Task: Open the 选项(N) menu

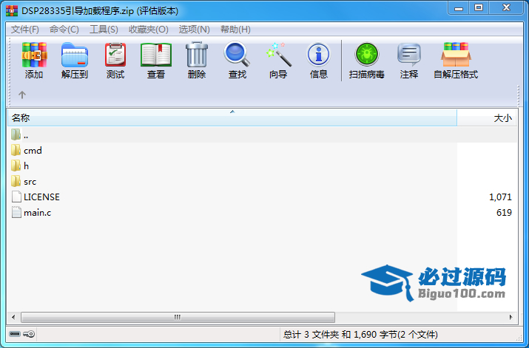Action: click(195, 30)
